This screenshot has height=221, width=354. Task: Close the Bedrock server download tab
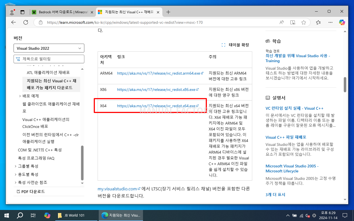click(92, 12)
